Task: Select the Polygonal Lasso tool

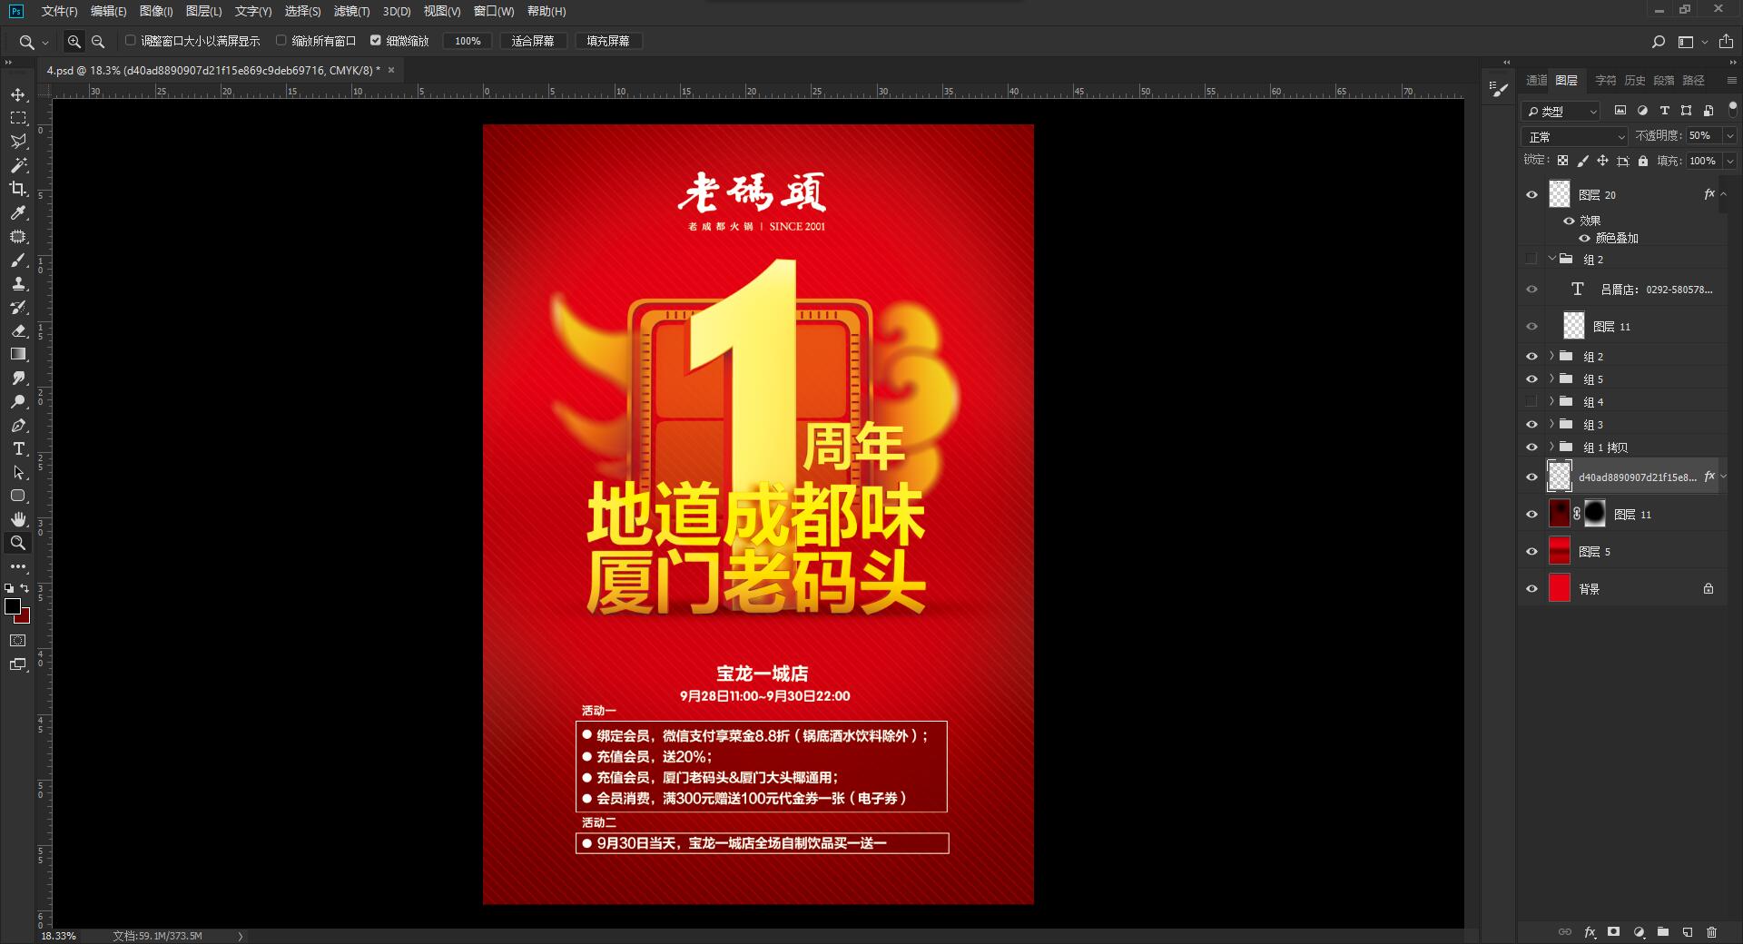Action: coord(18,142)
